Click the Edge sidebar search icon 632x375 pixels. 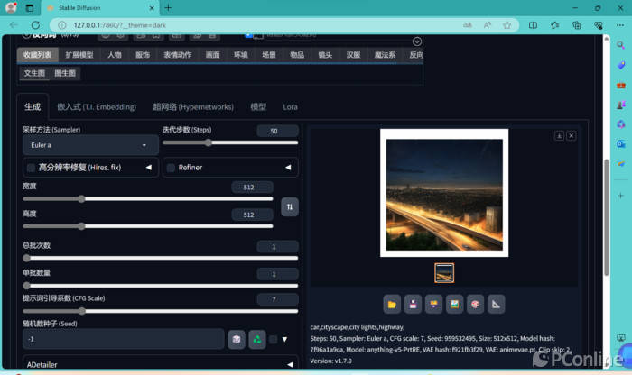pos(621,45)
